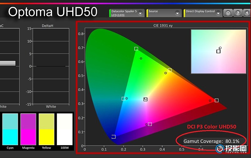The height and width of the screenshot is (158, 251).
Task: Click the measured red point circle
Action: pos(210,101)
